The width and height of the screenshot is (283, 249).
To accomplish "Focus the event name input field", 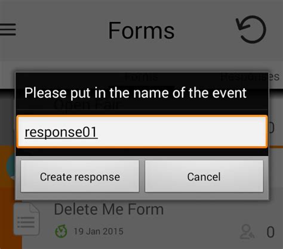I will [x=142, y=132].
